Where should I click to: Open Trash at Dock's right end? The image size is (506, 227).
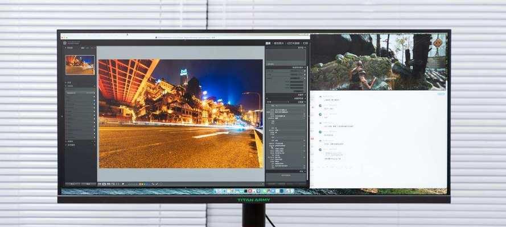(x=292, y=191)
